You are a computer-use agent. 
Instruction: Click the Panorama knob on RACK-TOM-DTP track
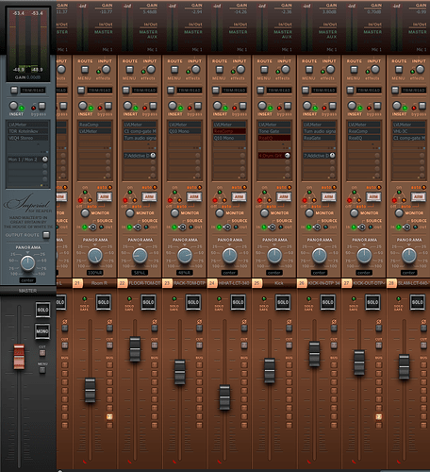pyautogui.click(x=185, y=256)
